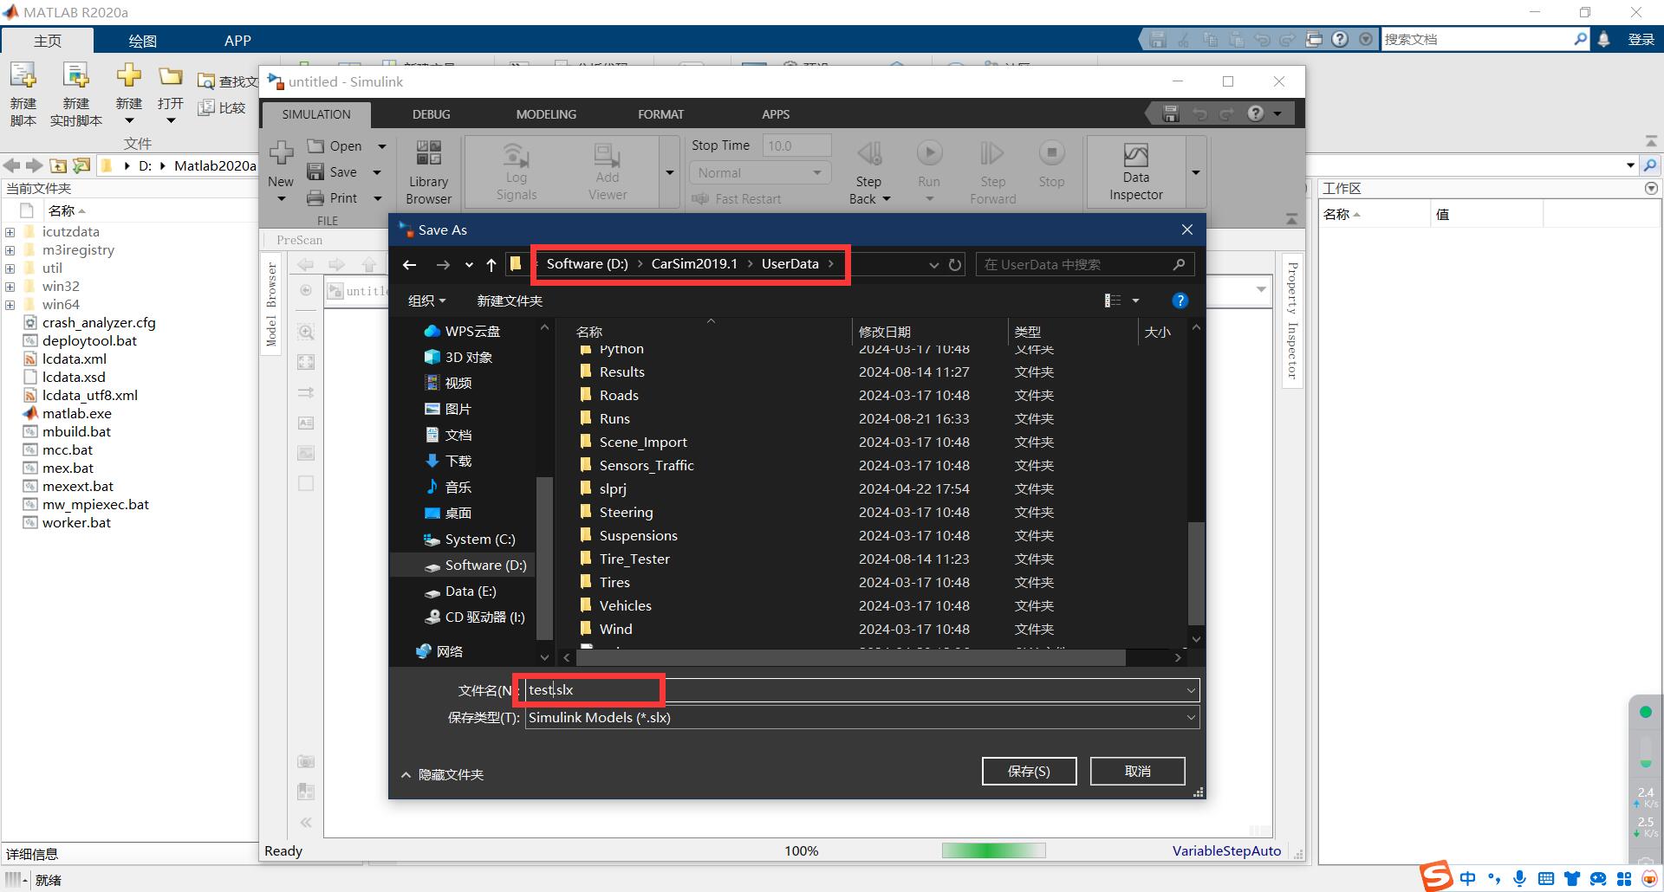Click the Stop simulation button
This screenshot has height=892, width=1664.
(1051, 165)
